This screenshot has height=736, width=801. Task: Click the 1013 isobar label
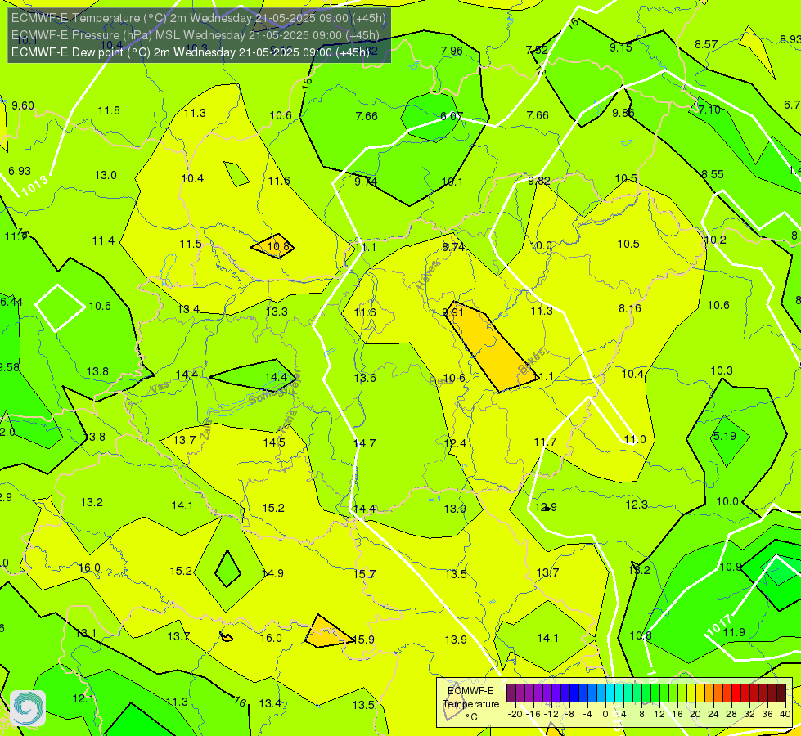pyautogui.click(x=34, y=186)
